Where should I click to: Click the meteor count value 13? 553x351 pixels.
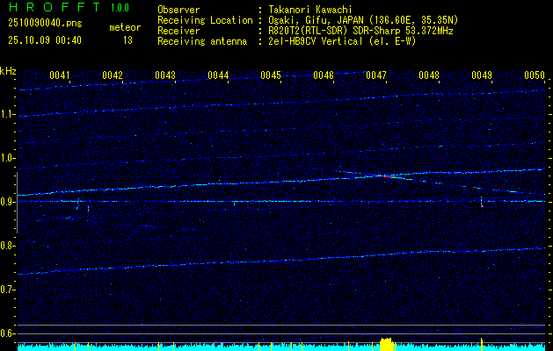(x=127, y=40)
